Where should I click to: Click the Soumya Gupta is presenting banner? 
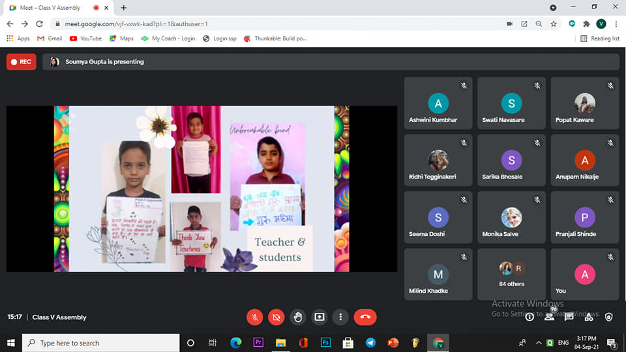click(331, 62)
